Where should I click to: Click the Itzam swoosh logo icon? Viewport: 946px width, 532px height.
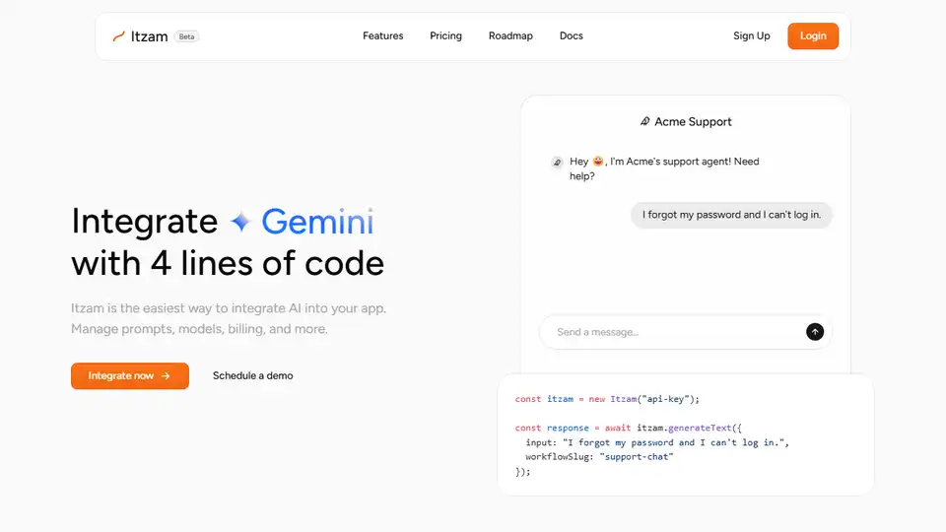coord(118,36)
